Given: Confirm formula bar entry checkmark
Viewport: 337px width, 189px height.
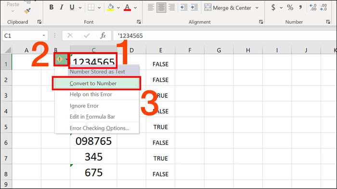Looking at the screenshot, I should (x=87, y=35).
